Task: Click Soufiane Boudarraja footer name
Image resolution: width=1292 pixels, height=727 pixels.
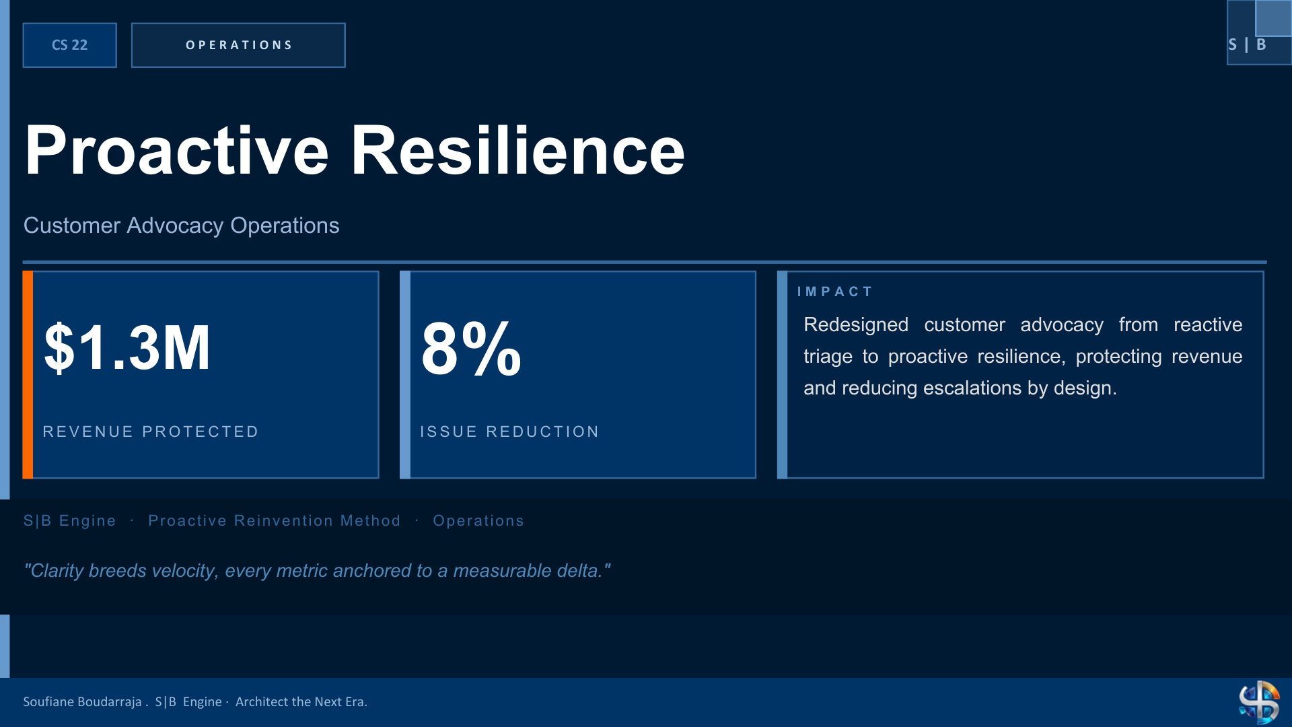Action: [82, 701]
